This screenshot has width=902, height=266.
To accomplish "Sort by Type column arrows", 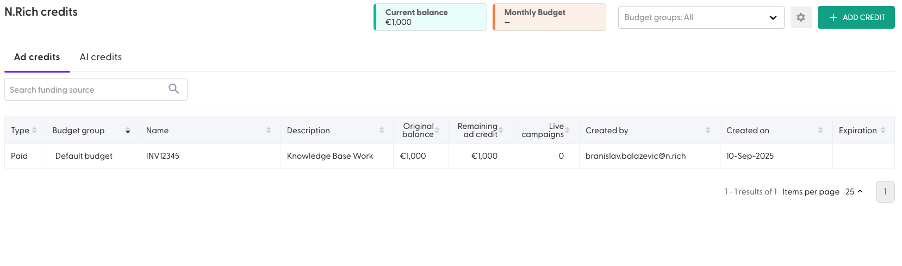I will coord(34,130).
